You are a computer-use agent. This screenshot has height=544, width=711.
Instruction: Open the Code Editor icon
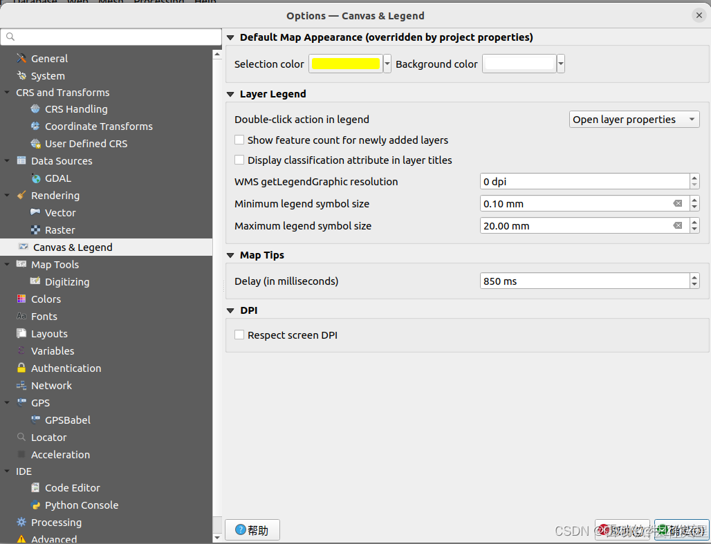35,488
